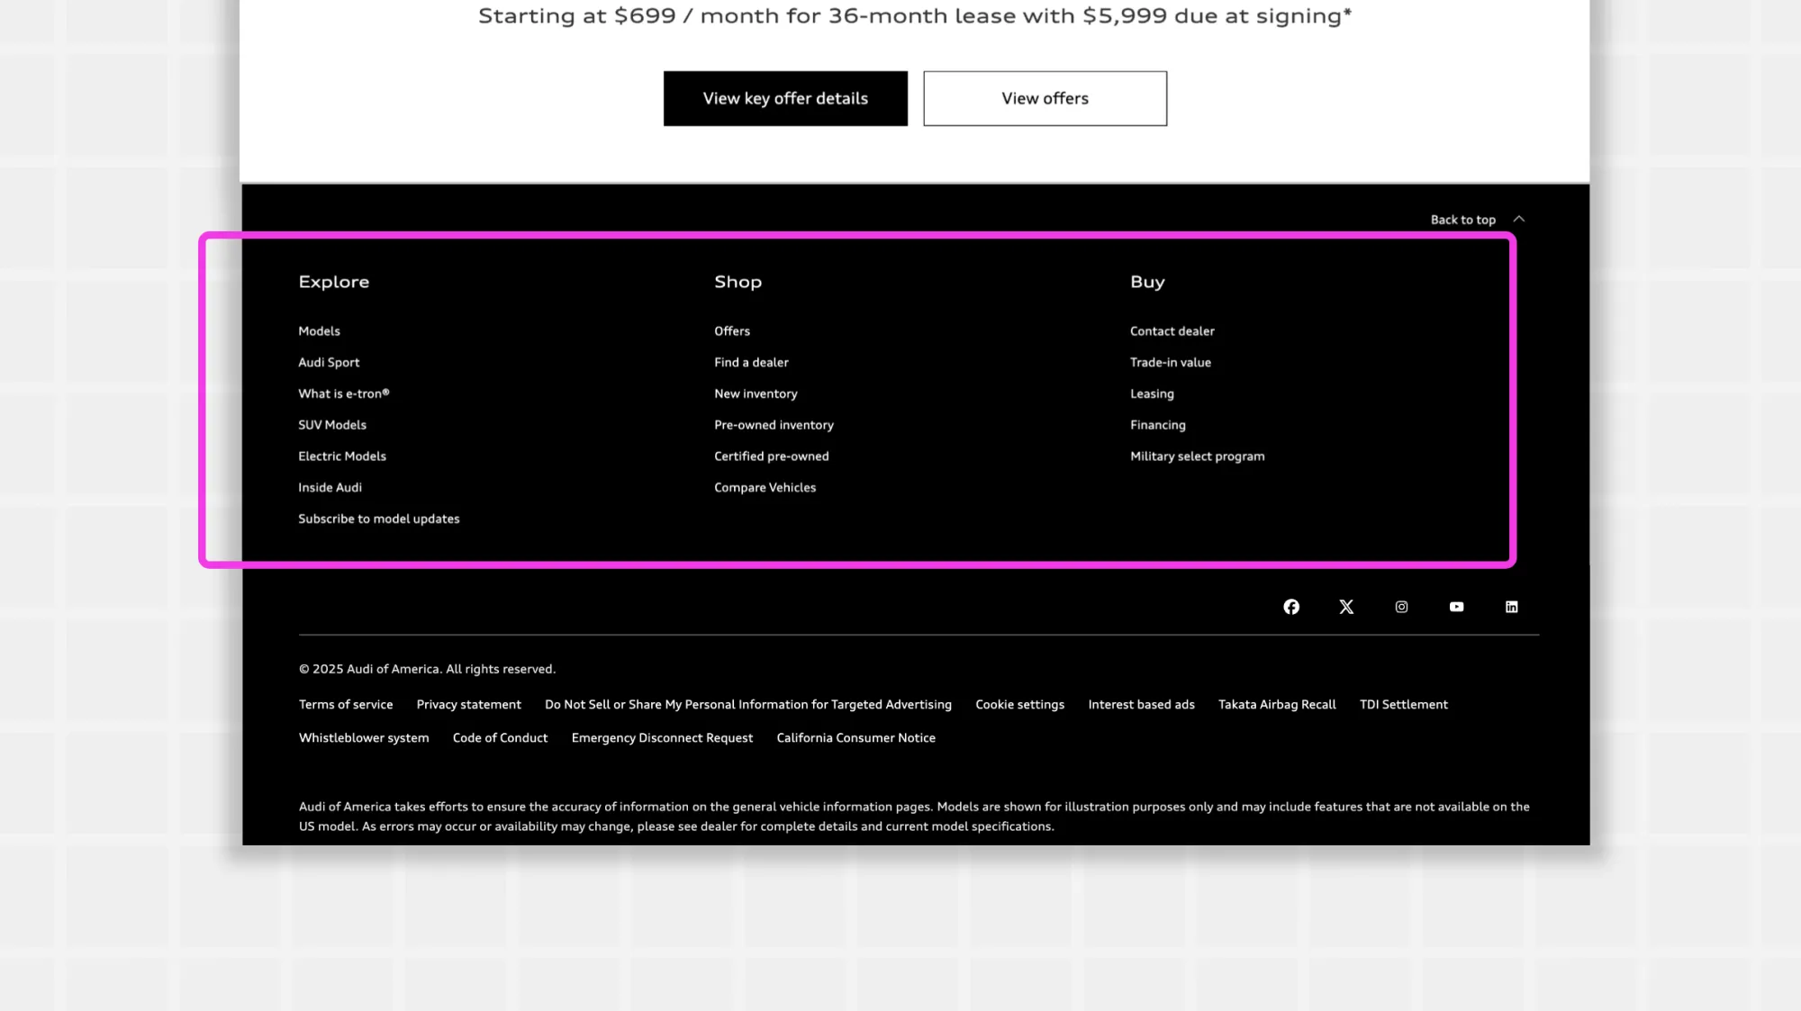
Task: Open Interest based ads link
Action: 1141,705
